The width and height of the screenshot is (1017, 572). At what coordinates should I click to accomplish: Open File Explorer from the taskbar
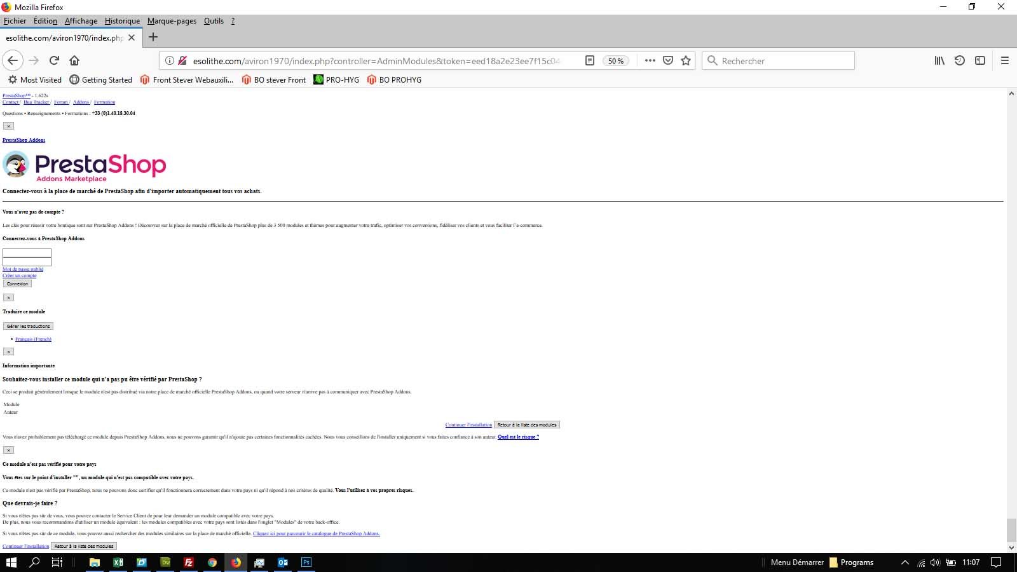95,562
